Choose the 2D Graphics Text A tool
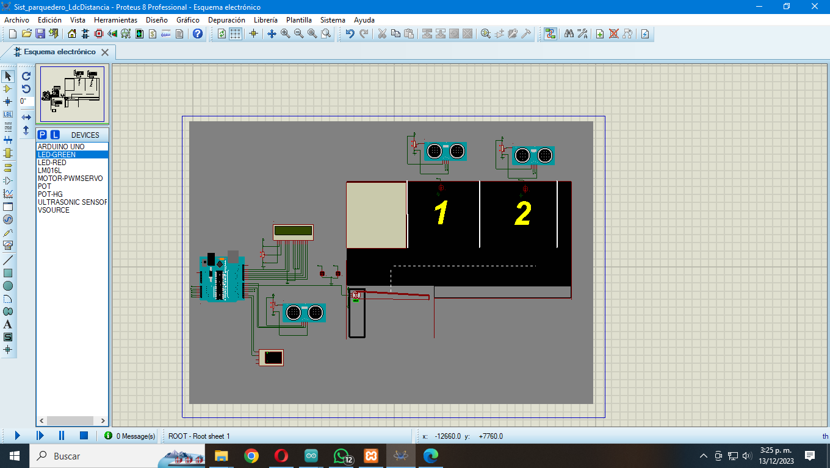Screen dimensions: 830x468 8,324
